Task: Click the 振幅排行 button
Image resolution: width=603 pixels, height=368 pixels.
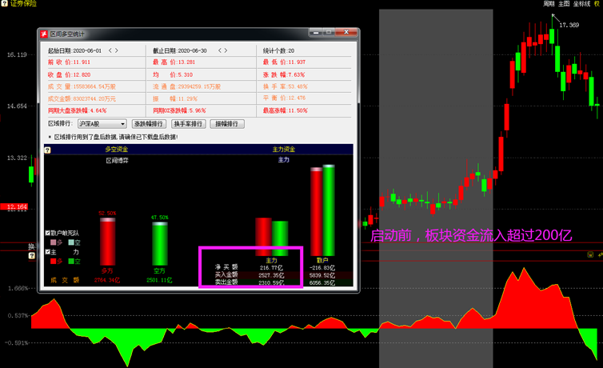Action: click(x=227, y=124)
